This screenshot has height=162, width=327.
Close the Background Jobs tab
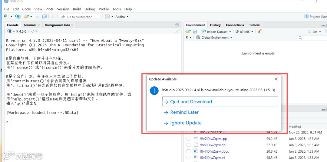72,25
